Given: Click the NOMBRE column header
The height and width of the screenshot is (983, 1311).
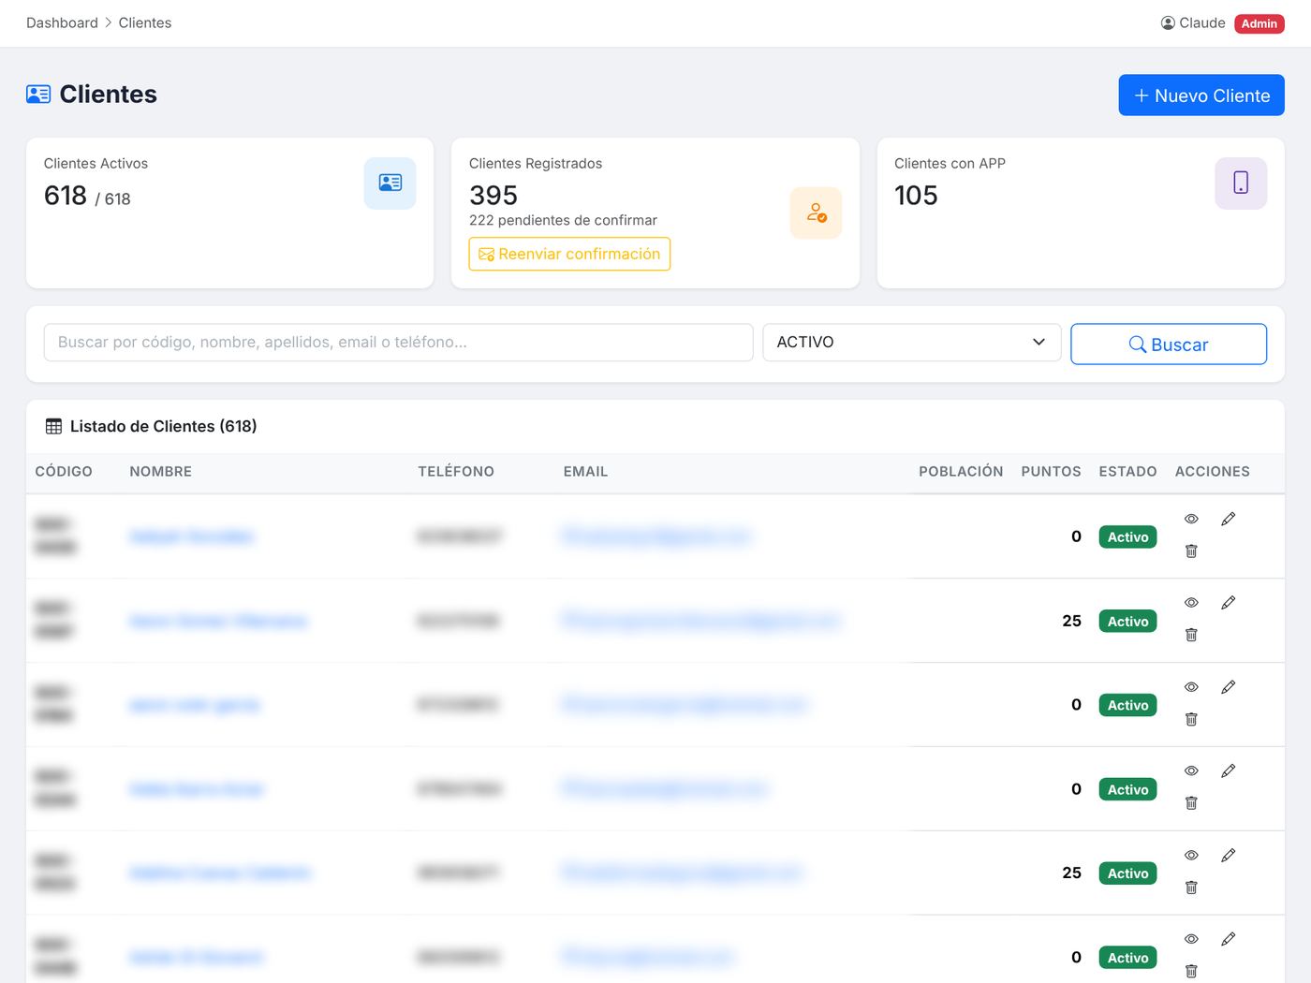Looking at the screenshot, I should pyautogui.click(x=161, y=472).
